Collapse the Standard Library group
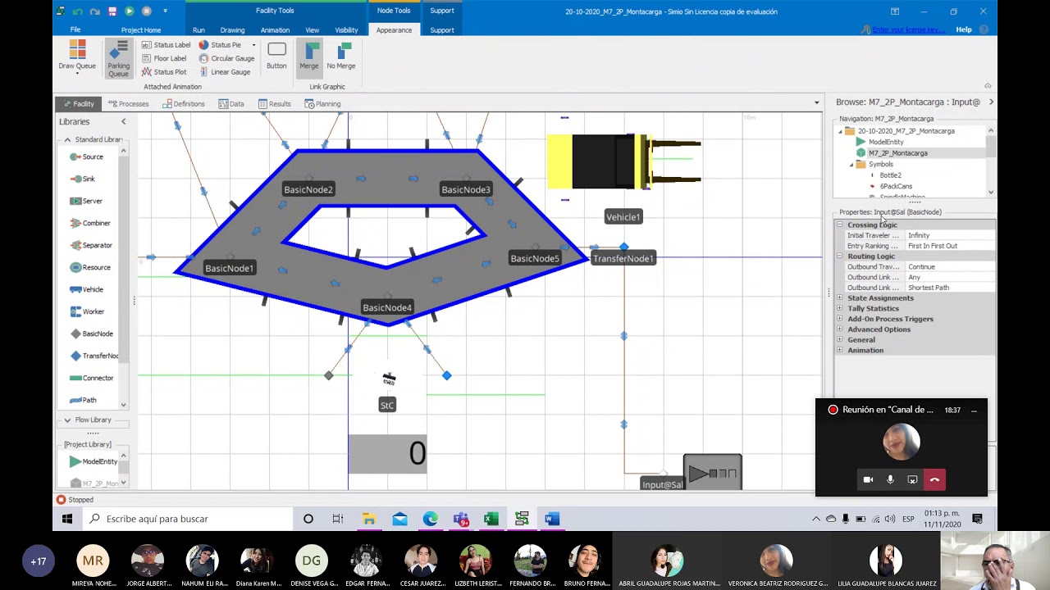Viewport: 1050px width, 590px height. [x=67, y=139]
